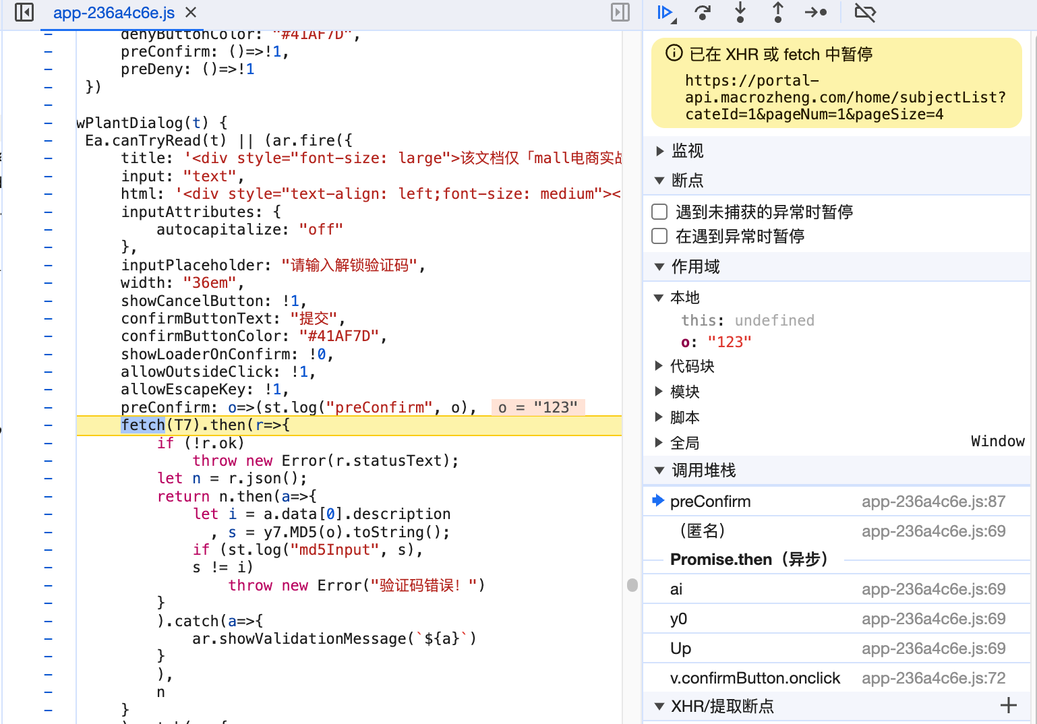The width and height of the screenshot is (1037, 724).
Task: Step into next function call
Action: coord(740,13)
